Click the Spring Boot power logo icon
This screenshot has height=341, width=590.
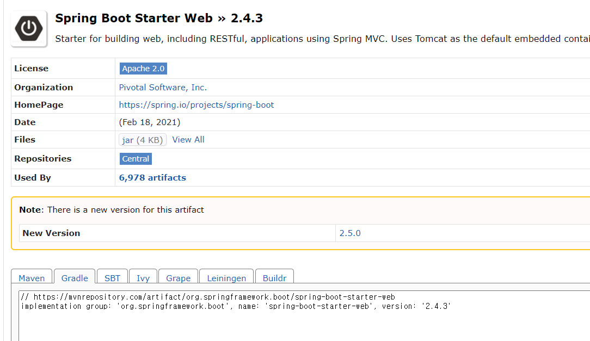pos(29,29)
